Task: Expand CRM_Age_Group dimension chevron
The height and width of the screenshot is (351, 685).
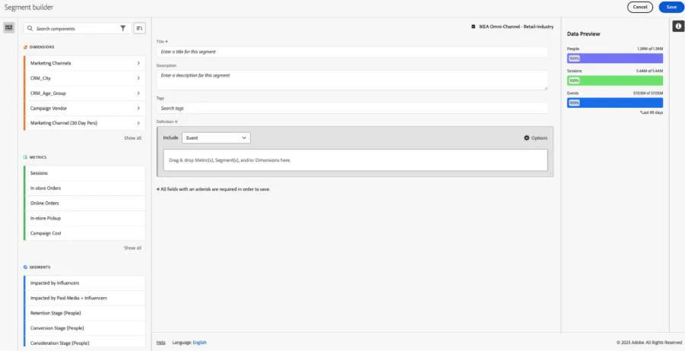Action: [138, 93]
